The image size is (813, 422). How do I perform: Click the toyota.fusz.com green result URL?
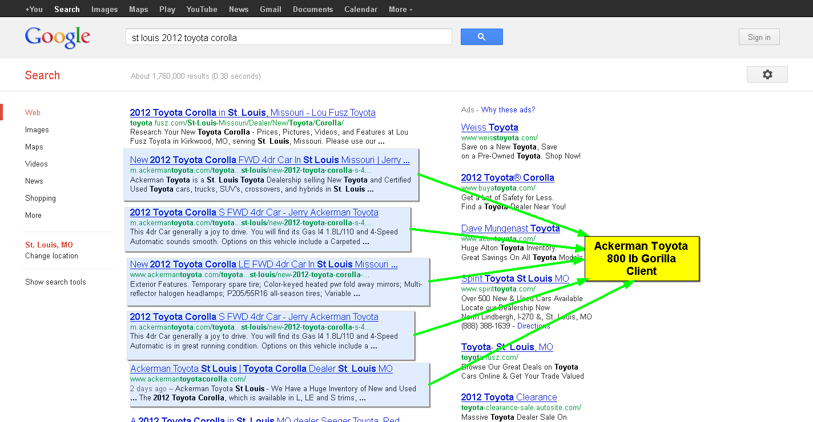click(x=237, y=123)
